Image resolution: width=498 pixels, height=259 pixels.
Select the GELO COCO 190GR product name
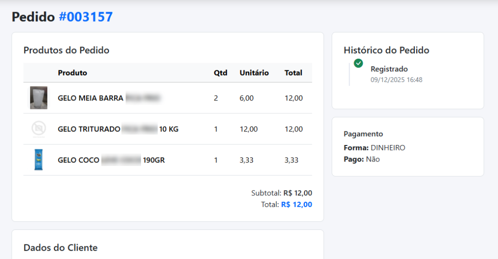(111, 160)
